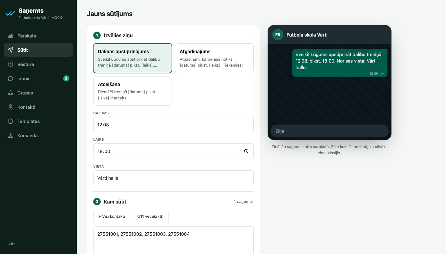
Task: Click the Ziņa message input in preview
Action: (330, 131)
